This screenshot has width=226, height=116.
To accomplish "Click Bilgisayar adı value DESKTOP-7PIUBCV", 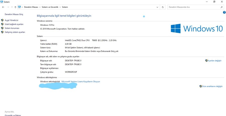I will 73,61.
